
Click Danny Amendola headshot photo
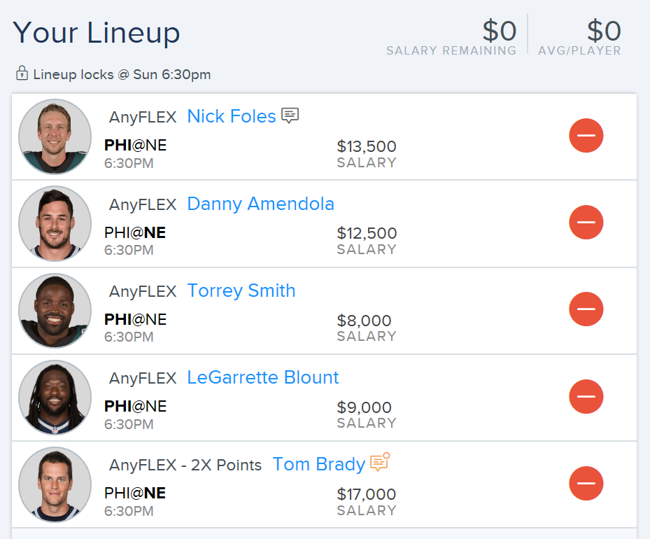click(55, 223)
